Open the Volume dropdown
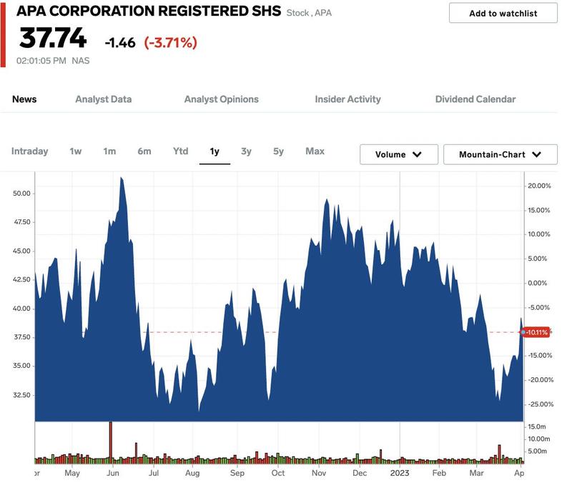The height and width of the screenshot is (485, 572). tap(398, 154)
